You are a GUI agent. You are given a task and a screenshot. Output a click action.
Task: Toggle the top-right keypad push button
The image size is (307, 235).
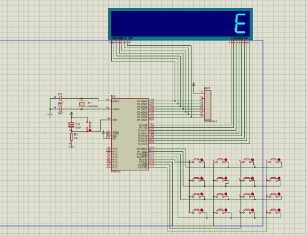pos(274,160)
